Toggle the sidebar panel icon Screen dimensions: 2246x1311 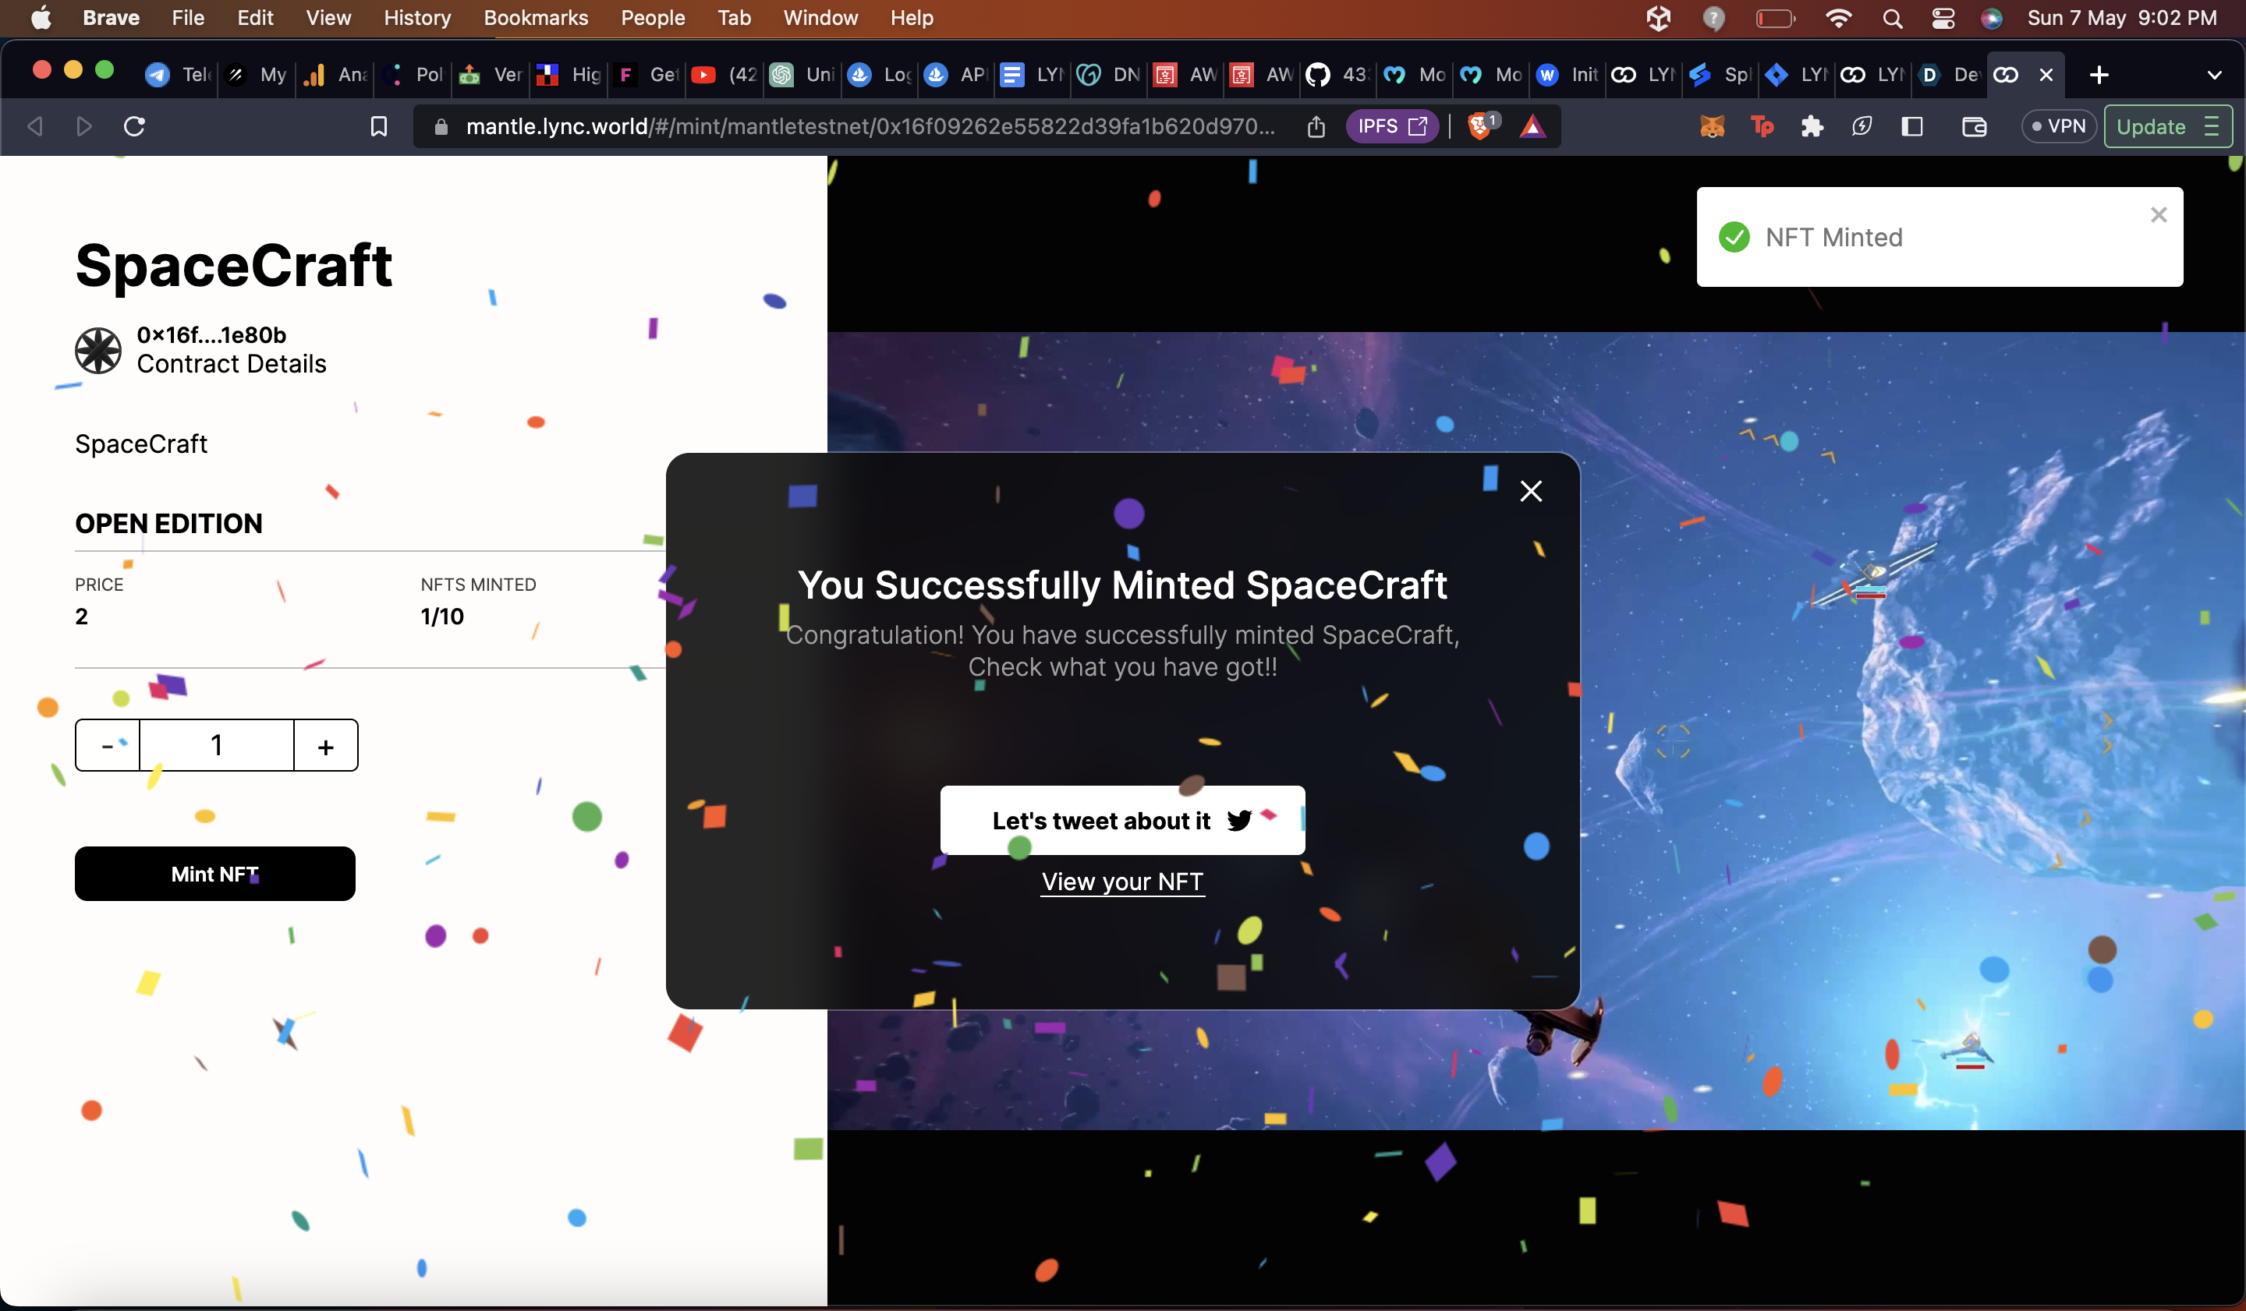pyautogui.click(x=1911, y=126)
